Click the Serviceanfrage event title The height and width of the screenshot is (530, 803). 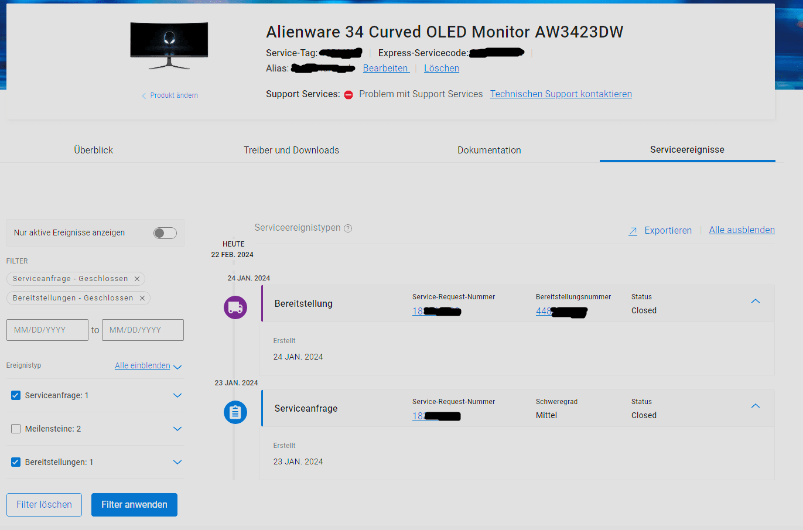pyautogui.click(x=306, y=408)
